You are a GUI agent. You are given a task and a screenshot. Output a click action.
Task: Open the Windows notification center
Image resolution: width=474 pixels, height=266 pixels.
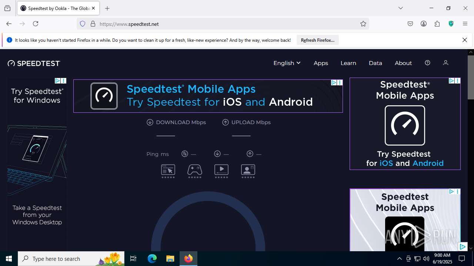pyautogui.click(x=462, y=259)
